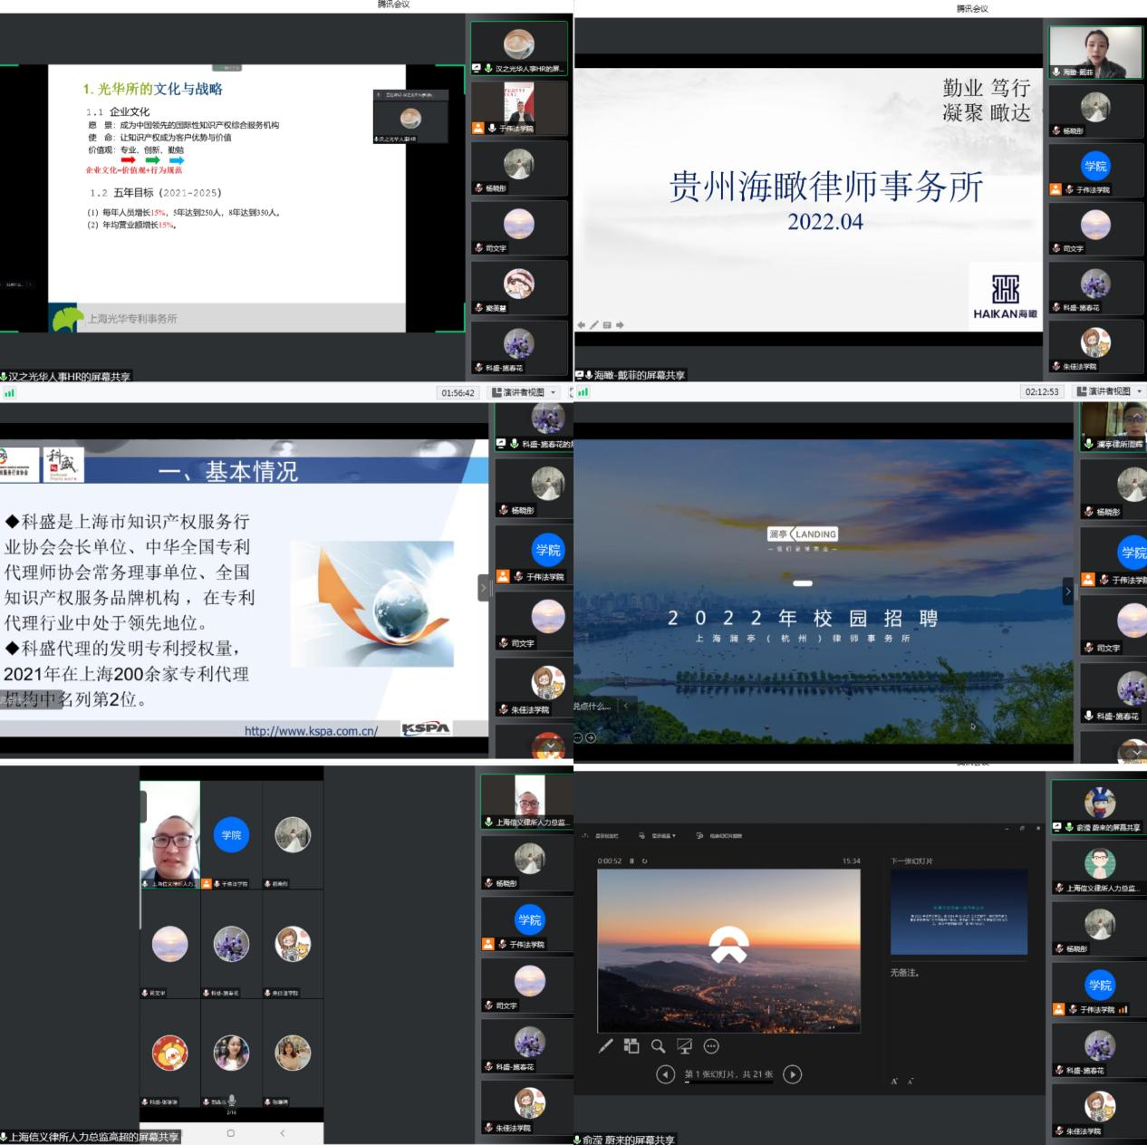This screenshot has height=1145, width=1147.
Task: Collapse participant sidebar beside the 2022 校园招聘 slide
Action: pyautogui.click(x=1068, y=592)
